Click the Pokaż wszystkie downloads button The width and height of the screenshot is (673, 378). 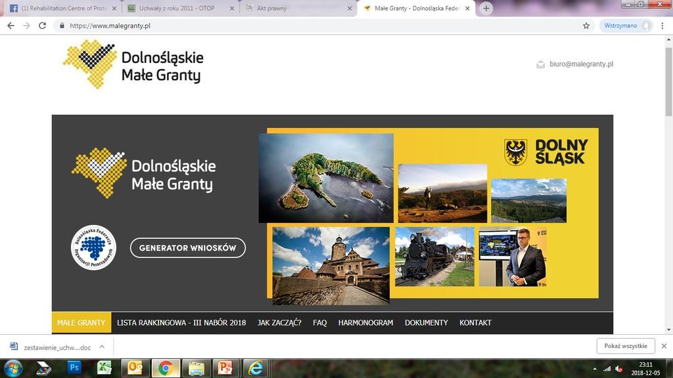[x=626, y=346]
